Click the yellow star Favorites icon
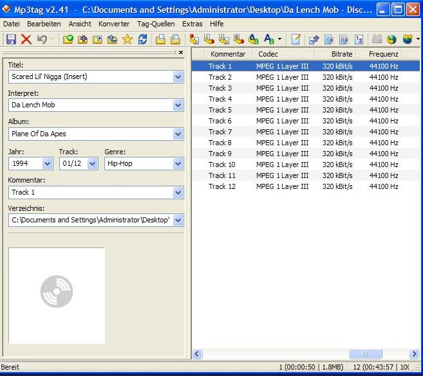This screenshot has height=376, width=423. click(127, 40)
